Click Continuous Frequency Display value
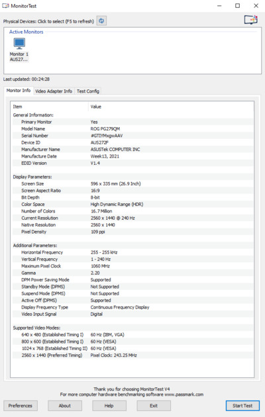Screen dimensions: 265x417 (120, 307)
